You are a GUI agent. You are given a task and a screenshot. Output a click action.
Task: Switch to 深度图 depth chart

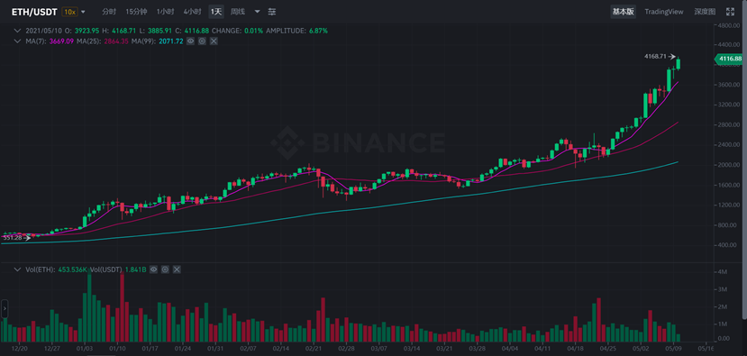pyautogui.click(x=705, y=12)
